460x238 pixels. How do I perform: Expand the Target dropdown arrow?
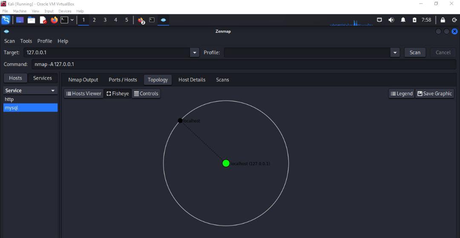pos(195,52)
